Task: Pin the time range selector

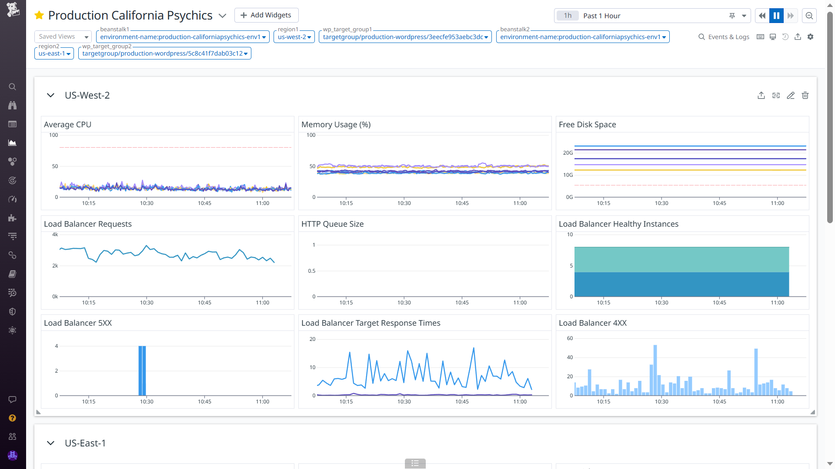Action: (x=732, y=16)
